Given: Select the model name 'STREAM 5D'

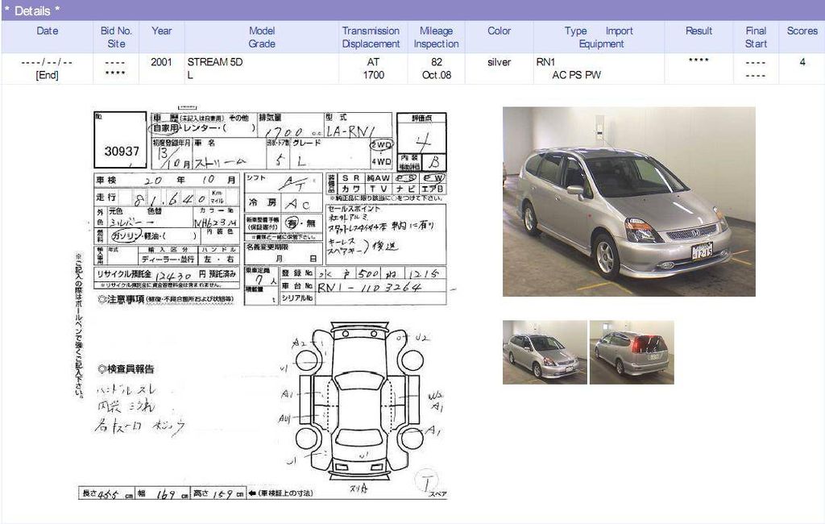Looking at the screenshot, I should [x=214, y=62].
